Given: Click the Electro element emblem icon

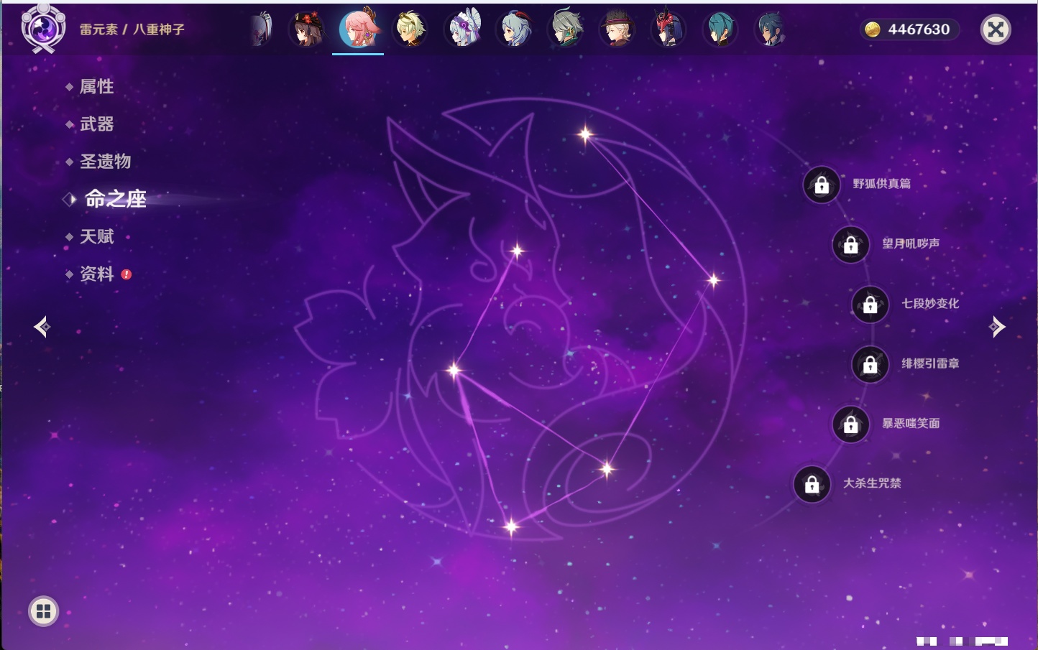Looking at the screenshot, I should click(43, 29).
